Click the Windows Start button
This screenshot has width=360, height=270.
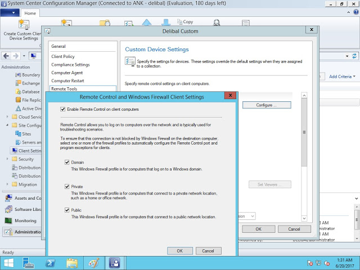(x=8, y=263)
